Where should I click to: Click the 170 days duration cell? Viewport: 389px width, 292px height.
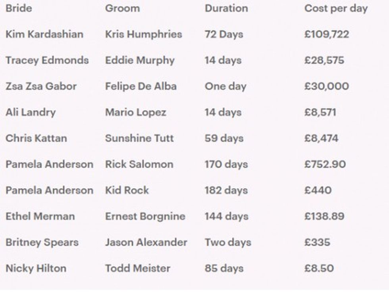click(x=226, y=164)
